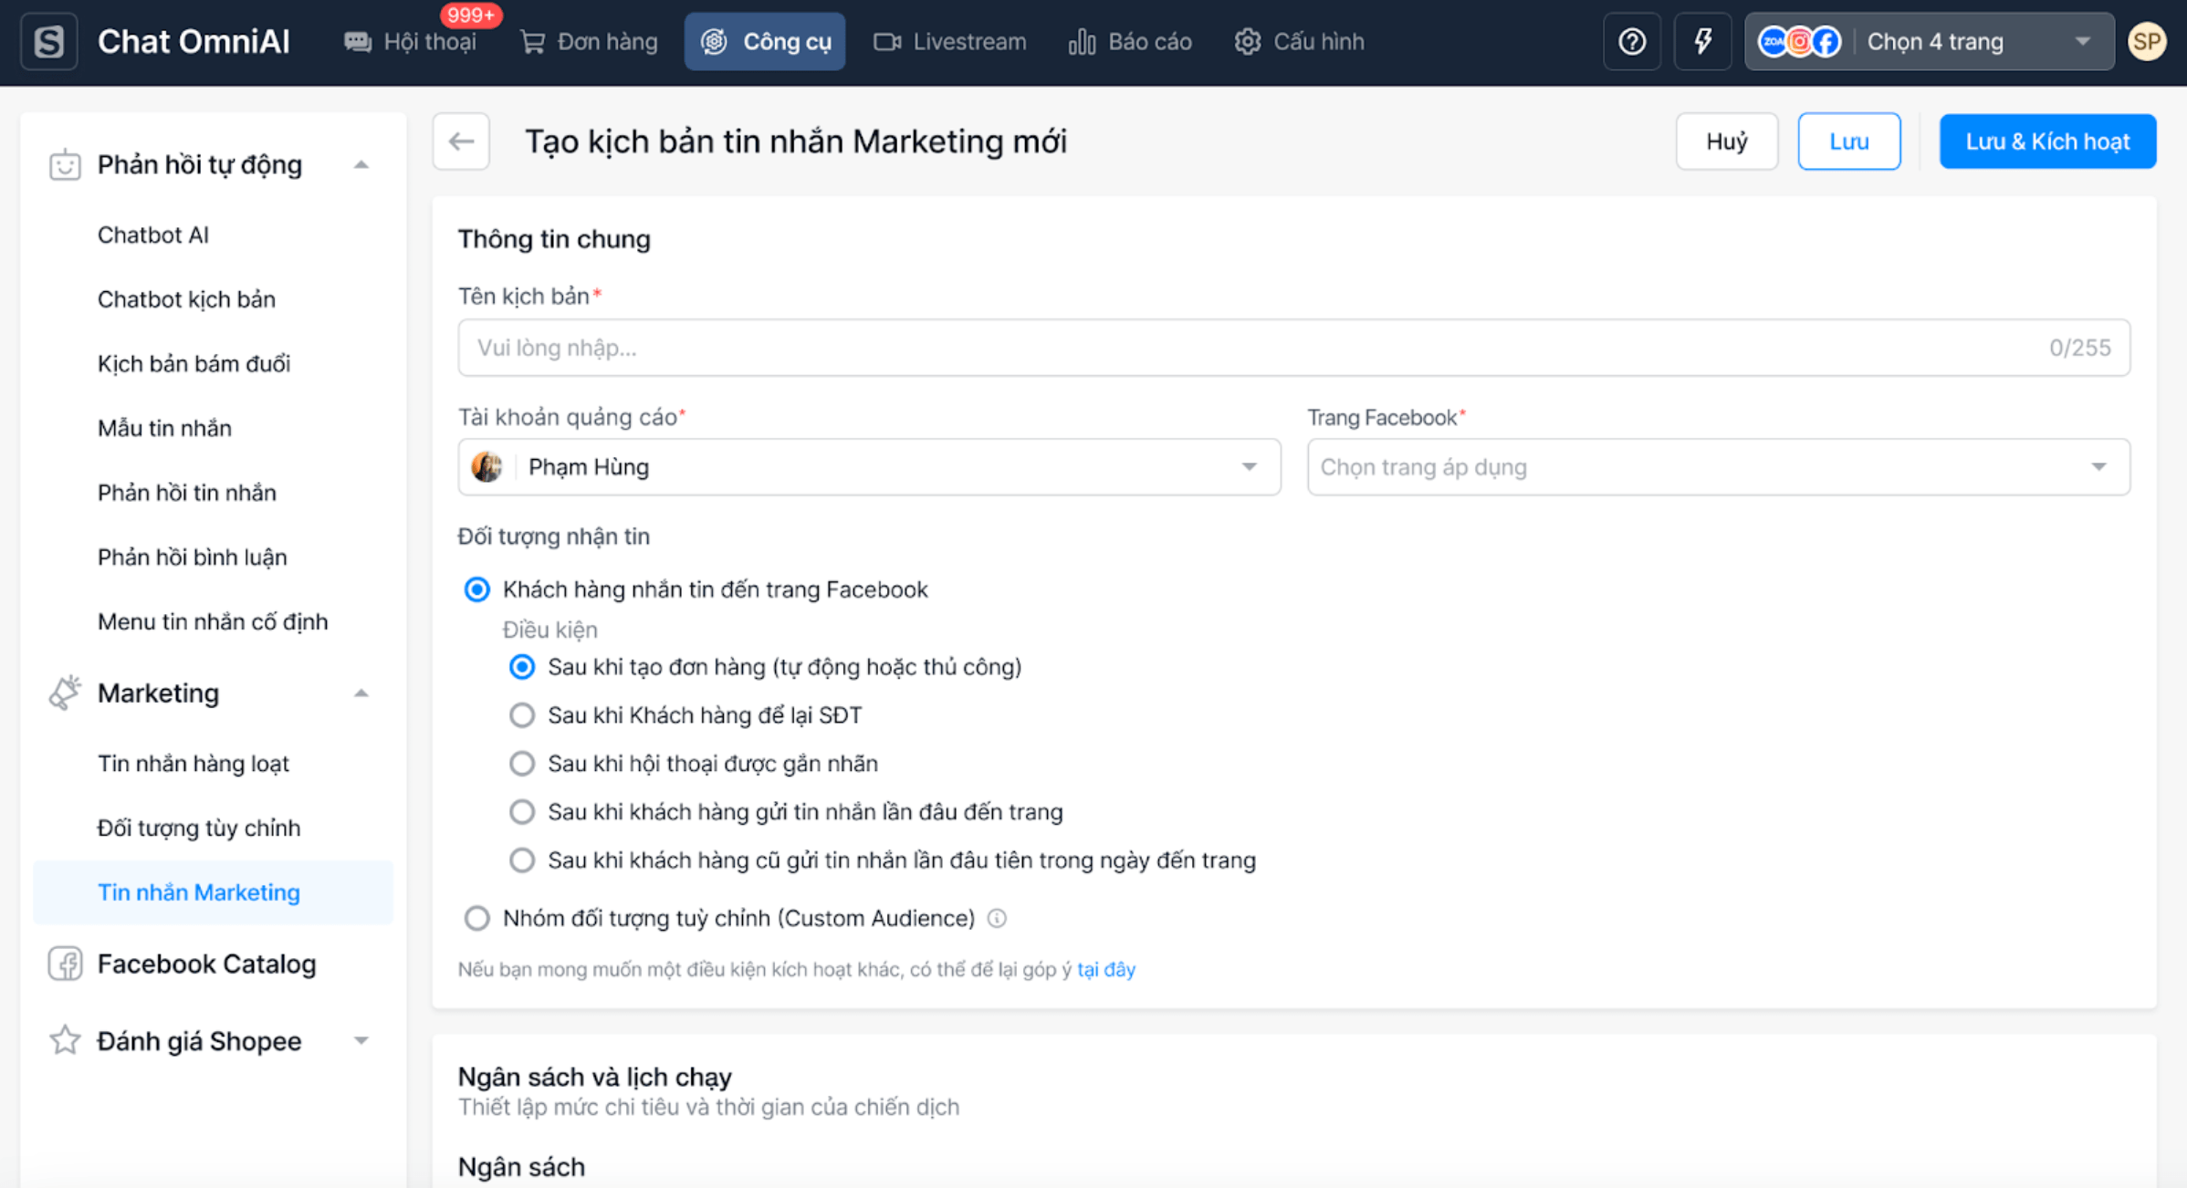Screen dimensions: 2187x1188
Task: Open the help question mark icon
Action: 1632,42
